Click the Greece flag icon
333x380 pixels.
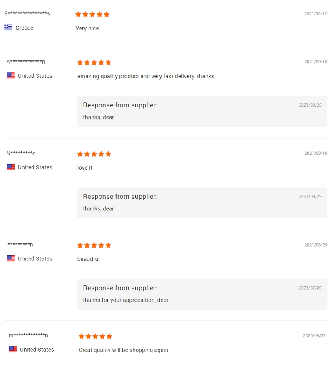[x=8, y=27]
